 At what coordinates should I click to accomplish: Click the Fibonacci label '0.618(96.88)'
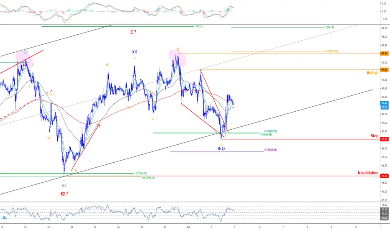click(x=271, y=131)
